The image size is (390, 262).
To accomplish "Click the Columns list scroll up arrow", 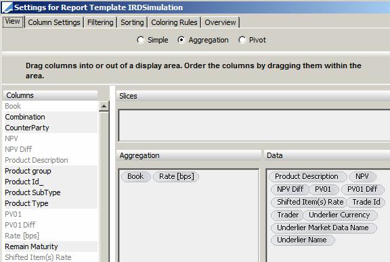I will [x=104, y=107].
